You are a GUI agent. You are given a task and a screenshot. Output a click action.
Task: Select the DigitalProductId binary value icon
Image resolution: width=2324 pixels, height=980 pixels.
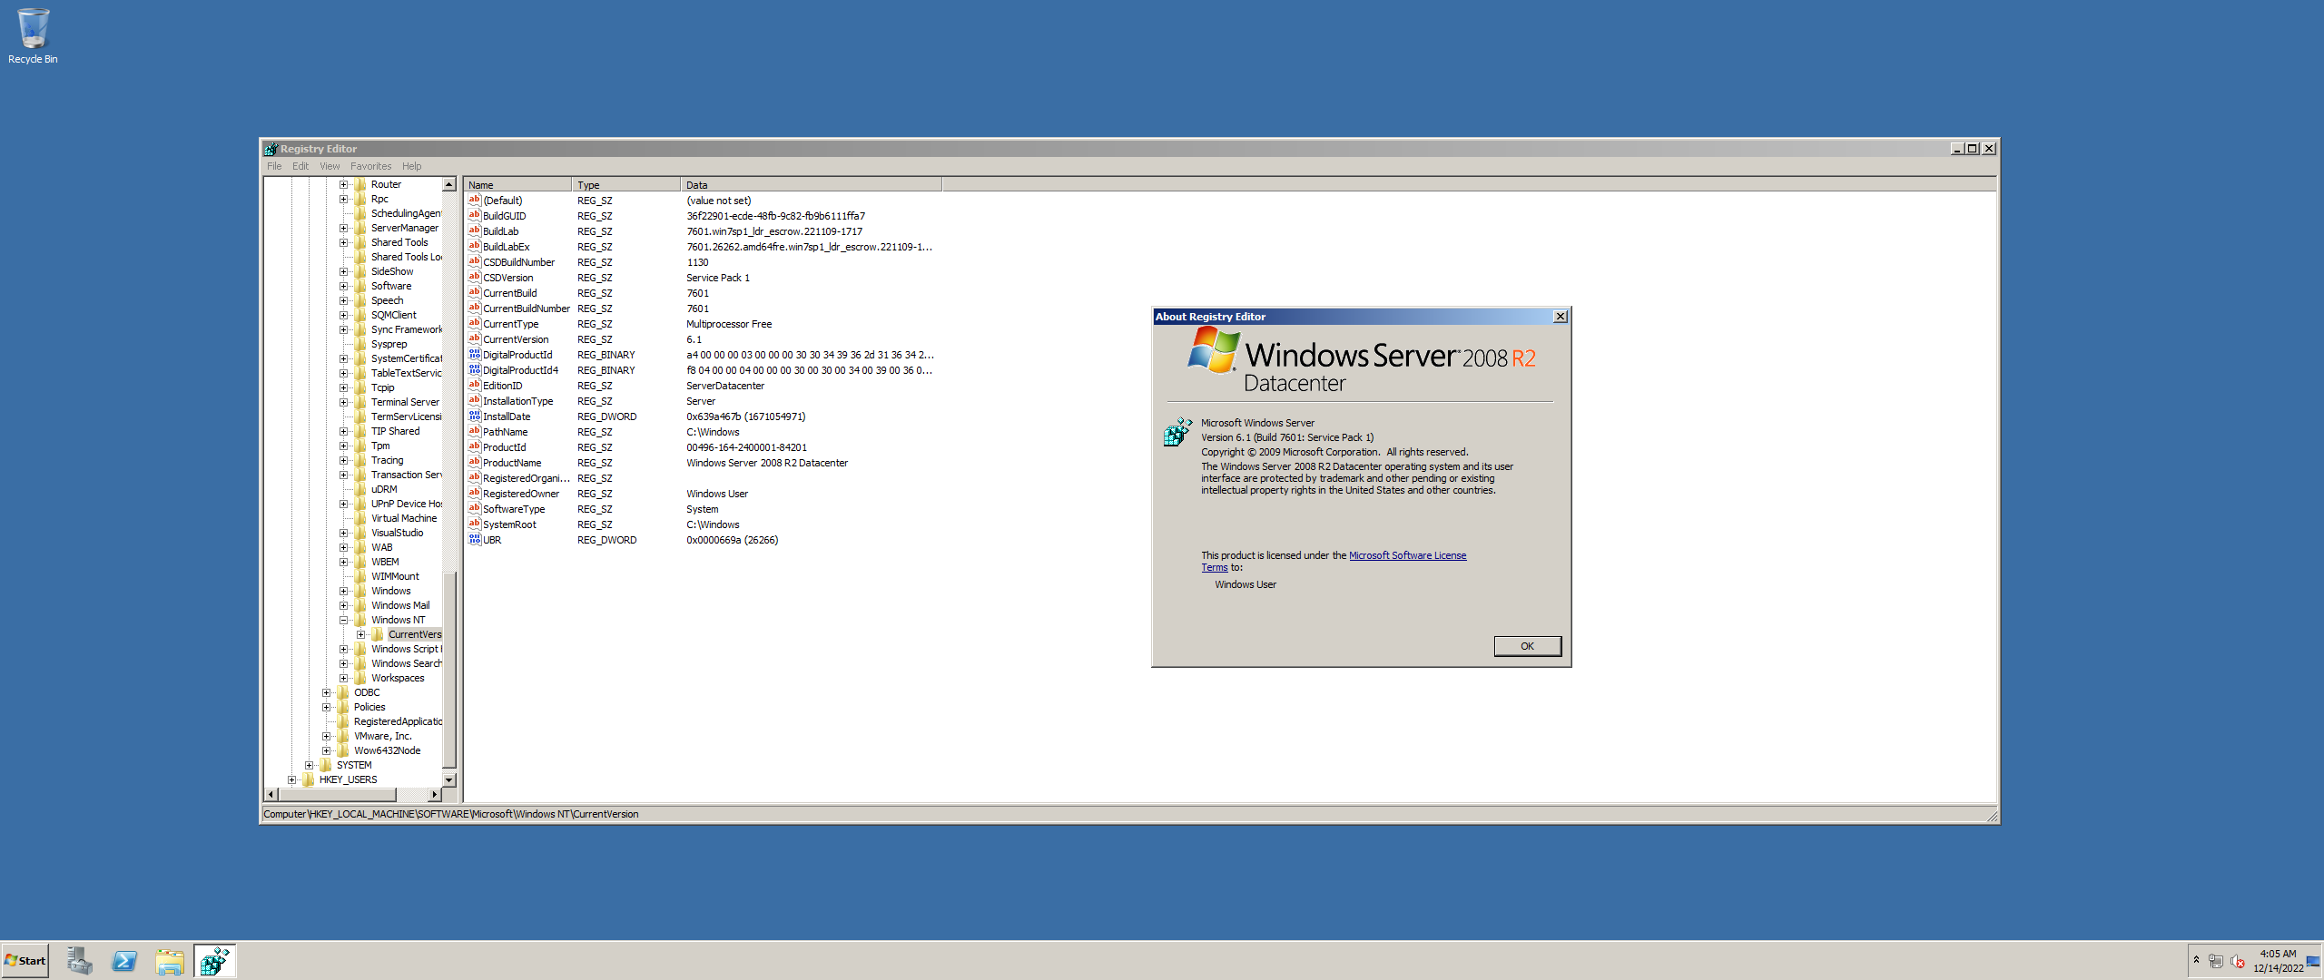(x=474, y=355)
